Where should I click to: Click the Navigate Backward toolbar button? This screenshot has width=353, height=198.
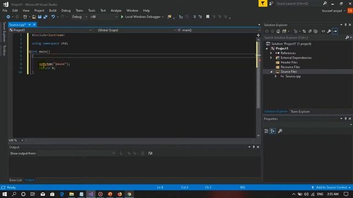[x=8, y=17]
